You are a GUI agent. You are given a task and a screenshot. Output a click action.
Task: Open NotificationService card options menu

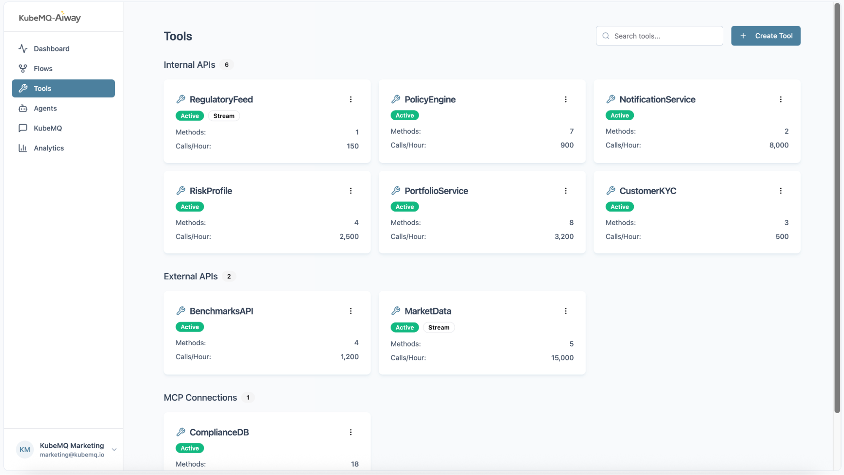point(780,99)
